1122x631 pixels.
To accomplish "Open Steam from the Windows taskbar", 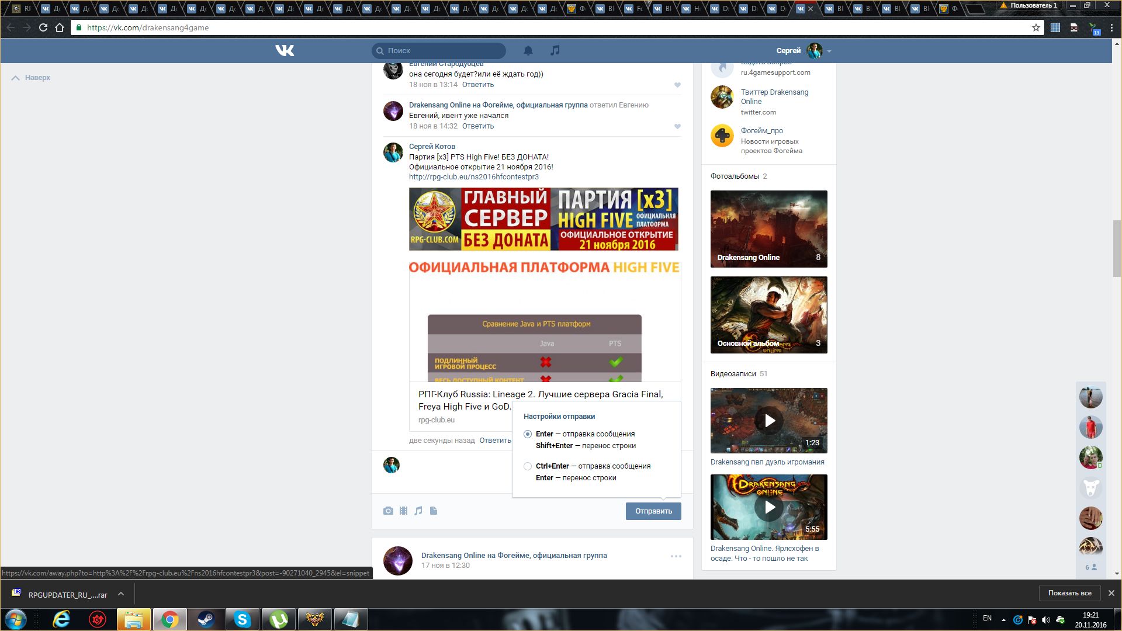I will [x=206, y=619].
